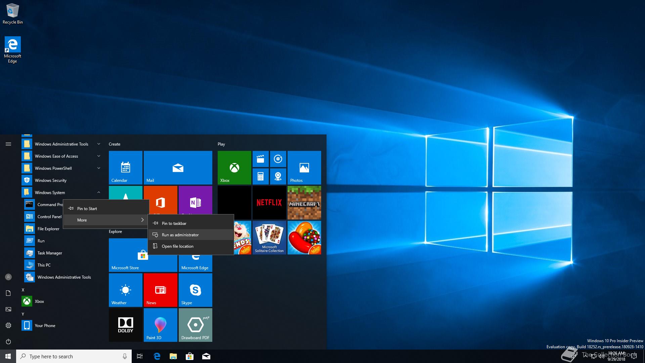Open Microsoft Edge from taskbar
The width and height of the screenshot is (645, 363).
pos(157,356)
